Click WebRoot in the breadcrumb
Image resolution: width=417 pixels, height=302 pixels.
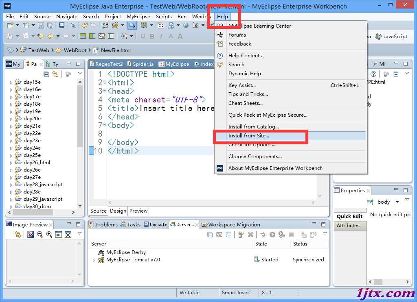pos(75,50)
